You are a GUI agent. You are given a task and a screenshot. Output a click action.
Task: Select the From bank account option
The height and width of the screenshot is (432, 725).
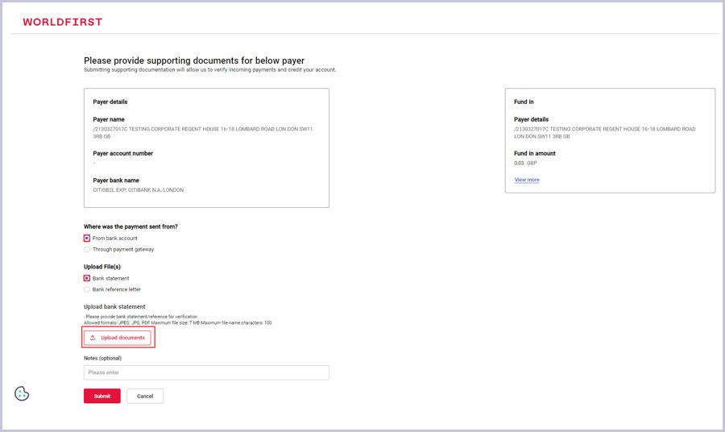coord(87,239)
